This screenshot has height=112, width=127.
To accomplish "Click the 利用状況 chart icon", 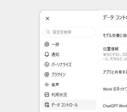I will 47,95.
